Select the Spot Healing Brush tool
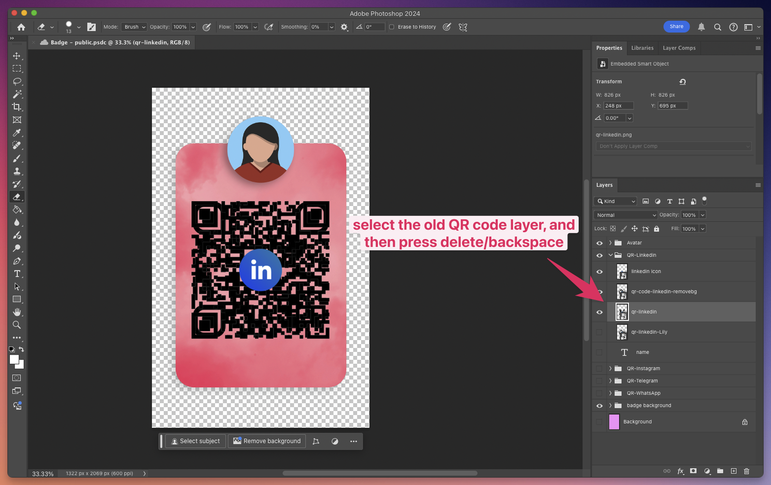 coord(17,145)
